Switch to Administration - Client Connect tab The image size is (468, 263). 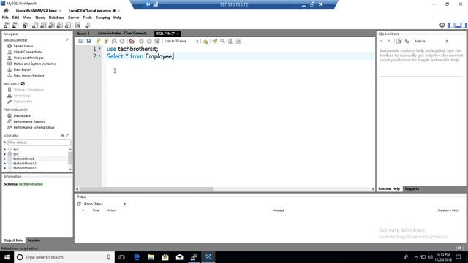[122, 34]
